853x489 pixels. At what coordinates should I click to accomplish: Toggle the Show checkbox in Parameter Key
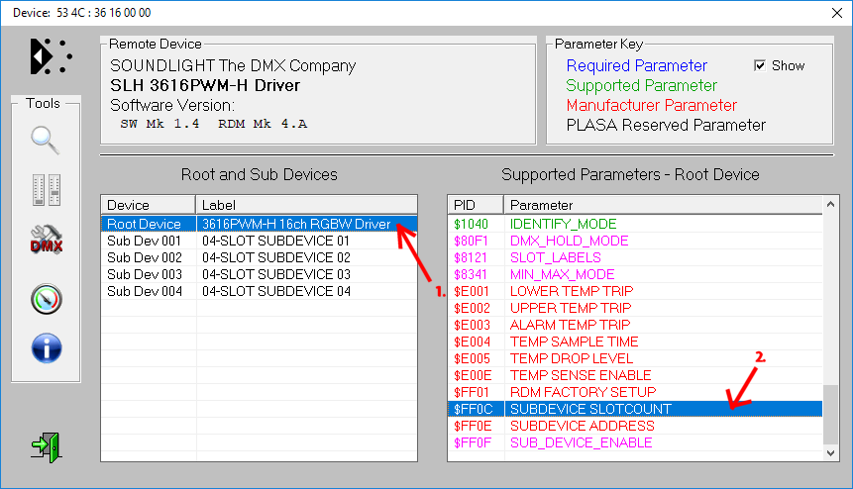[x=760, y=65]
